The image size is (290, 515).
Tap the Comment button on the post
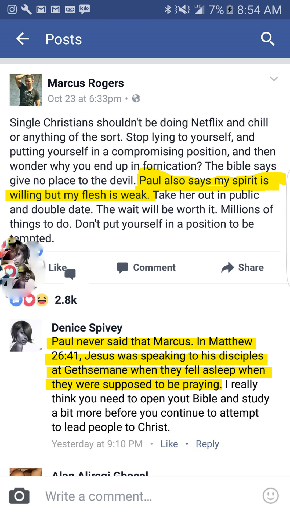[146, 267]
